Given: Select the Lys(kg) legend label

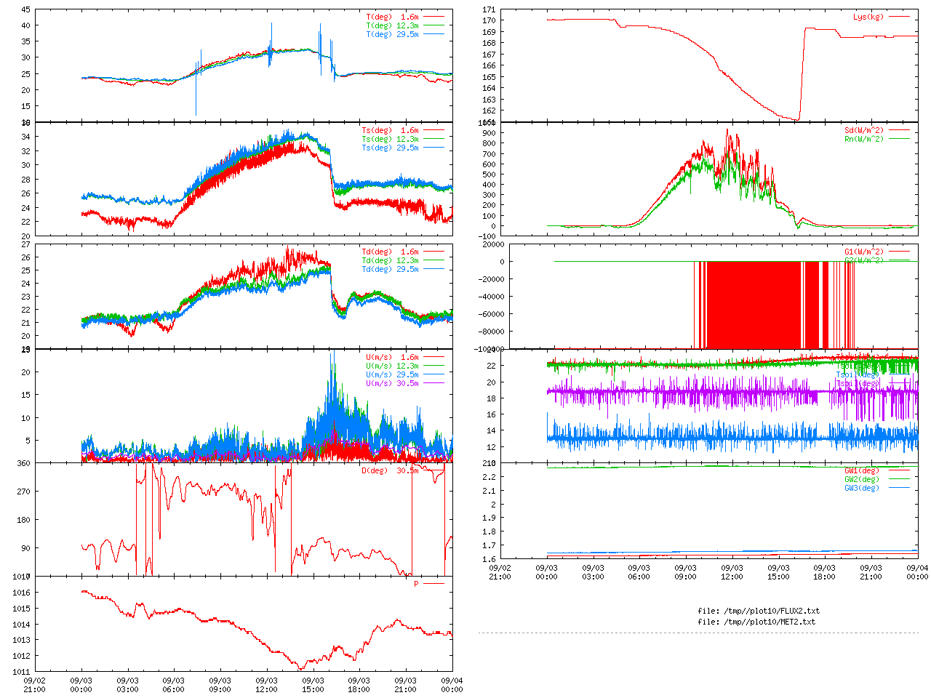Looking at the screenshot, I should pos(869,17).
